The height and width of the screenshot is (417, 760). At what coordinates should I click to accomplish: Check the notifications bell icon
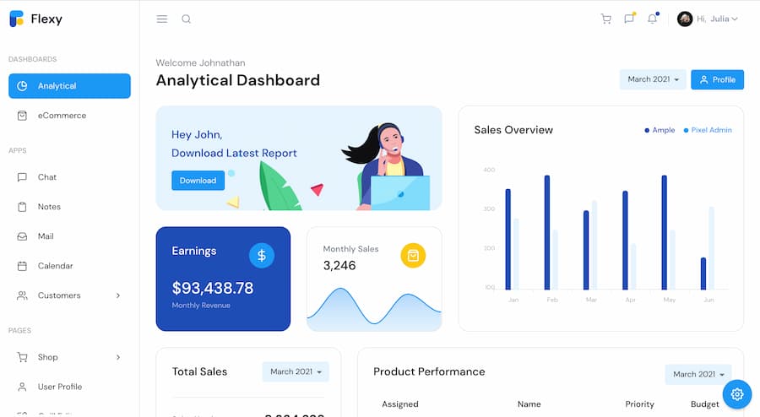[653, 19]
